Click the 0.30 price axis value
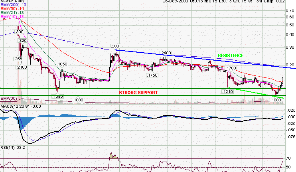 [290, 47]
